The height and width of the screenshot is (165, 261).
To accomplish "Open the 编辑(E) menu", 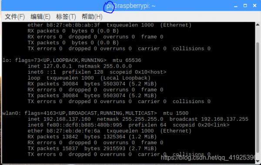I will [40, 17].
